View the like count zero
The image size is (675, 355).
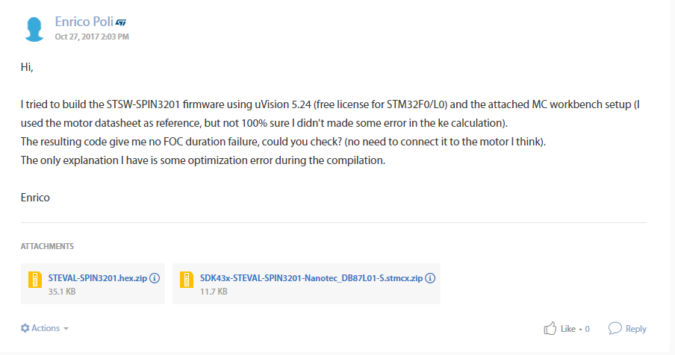click(587, 329)
